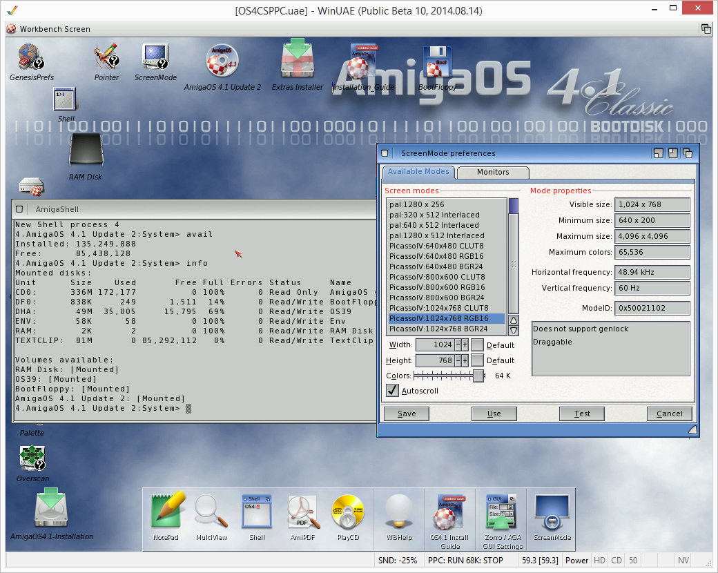
Task: Save the ScreenMode preferences
Action: 406,414
